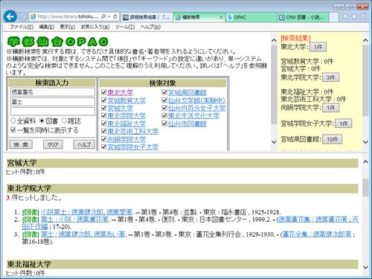The width and height of the screenshot is (372, 279).
Task: Select the 雑誌 radio button
Action: [64, 121]
